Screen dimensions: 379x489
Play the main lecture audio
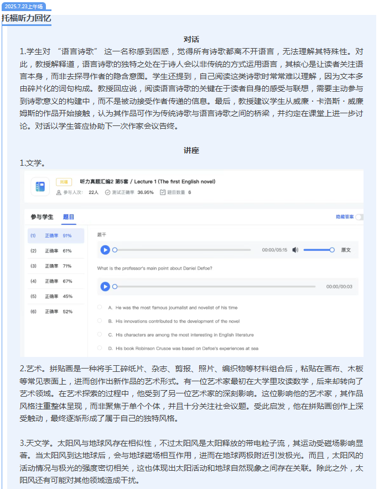pyautogui.click(x=105, y=250)
